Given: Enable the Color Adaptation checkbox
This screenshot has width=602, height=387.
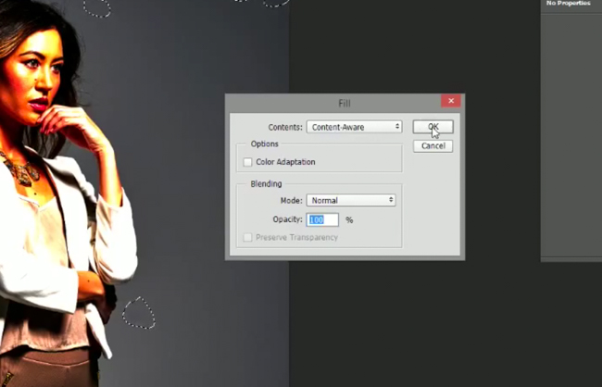Looking at the screenshot, I should [247, 162].
